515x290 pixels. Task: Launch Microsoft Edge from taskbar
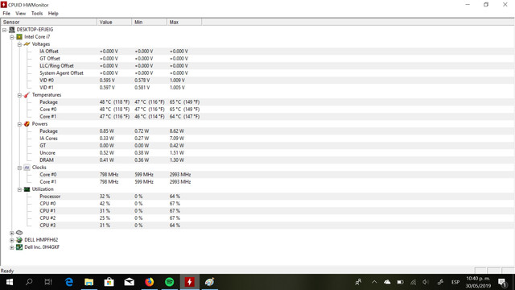[69, 282]
